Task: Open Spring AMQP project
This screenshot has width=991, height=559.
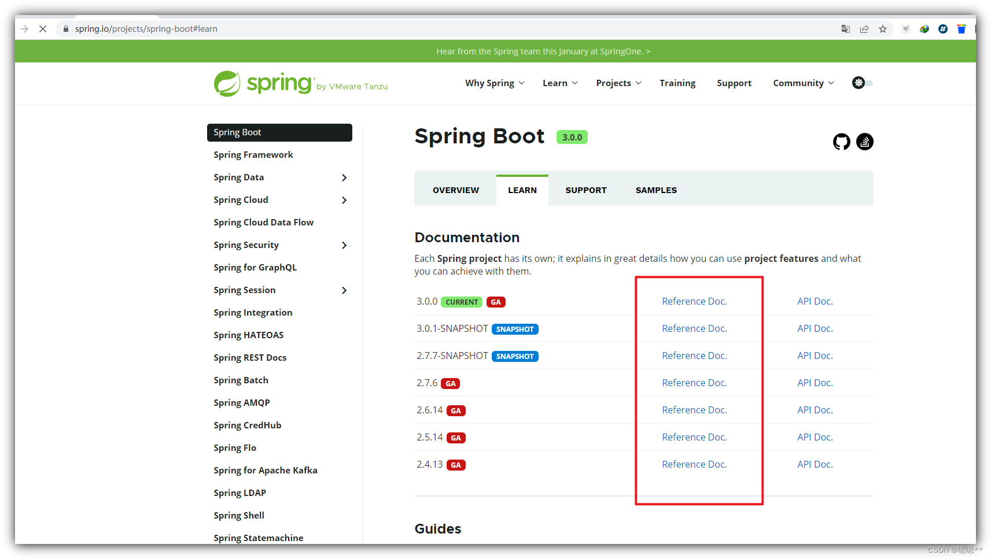Action: (242, 403)
